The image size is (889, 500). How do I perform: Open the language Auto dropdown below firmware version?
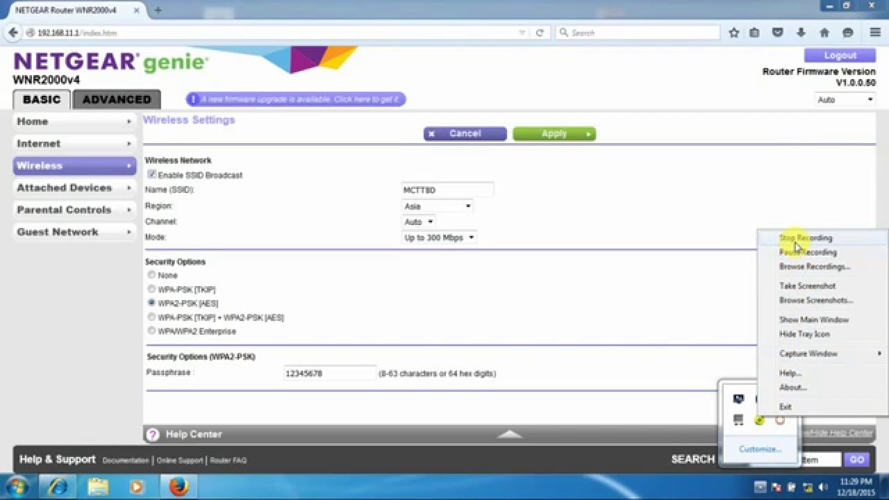click(845, 100)
